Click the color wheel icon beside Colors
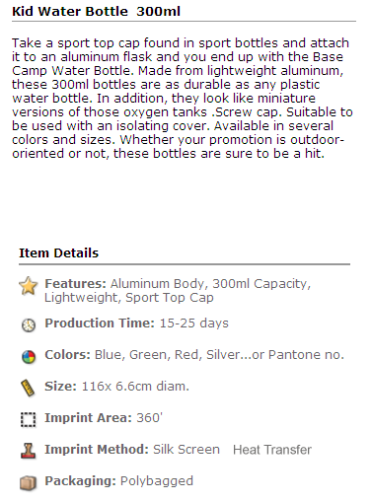Viewport: 372px width, 502px height. pyautogui.click(x=29, y=357)
